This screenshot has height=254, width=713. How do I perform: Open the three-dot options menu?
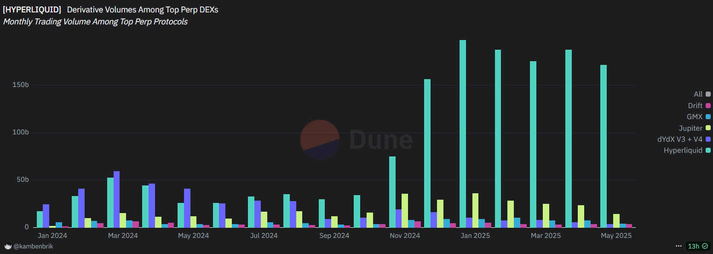678,246
